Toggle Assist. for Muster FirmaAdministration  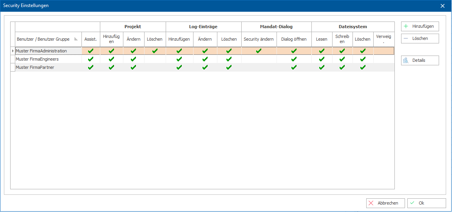click(91, 51)
